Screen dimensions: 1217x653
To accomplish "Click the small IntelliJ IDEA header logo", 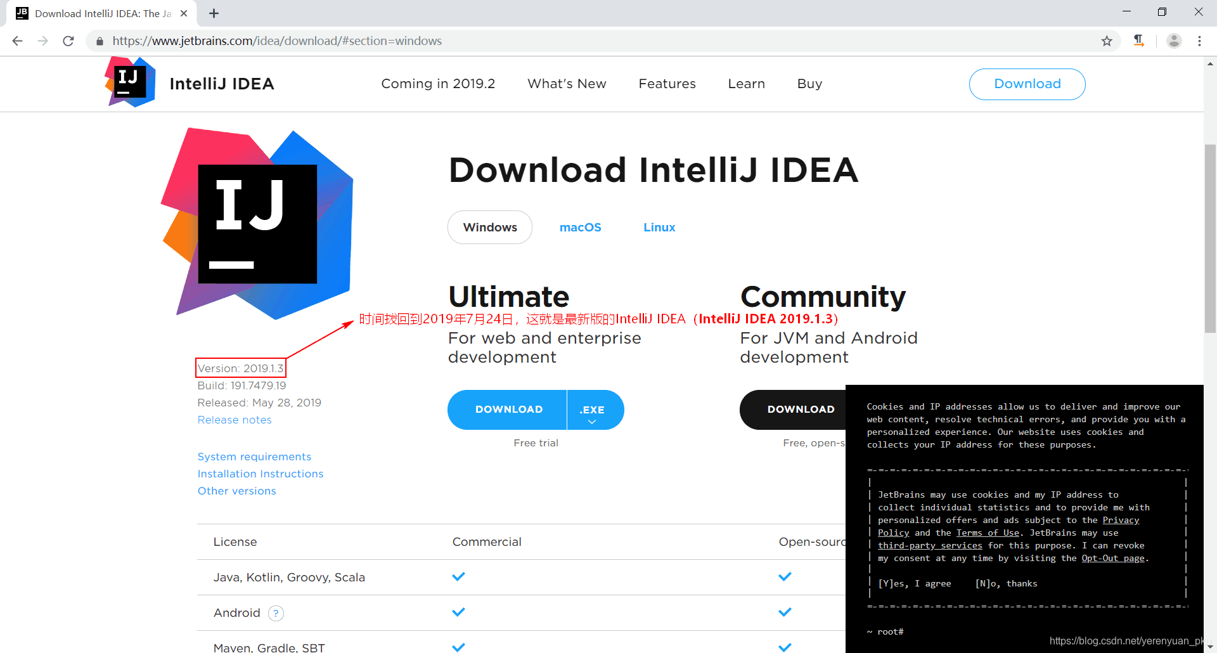I will coord(131,82).
